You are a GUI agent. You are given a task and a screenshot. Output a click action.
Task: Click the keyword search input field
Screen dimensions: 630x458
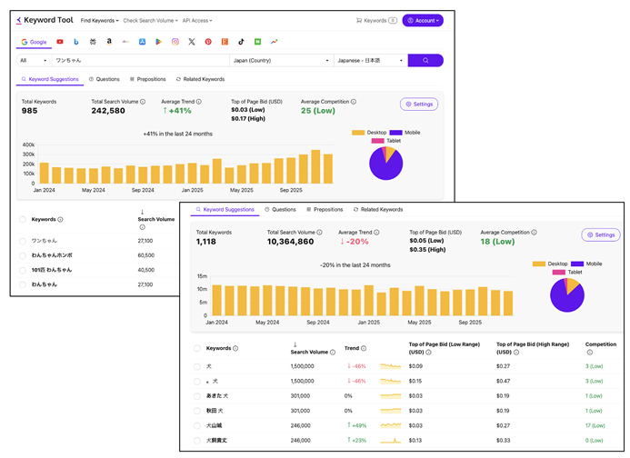pyautogui.click(x=136, y=61)
